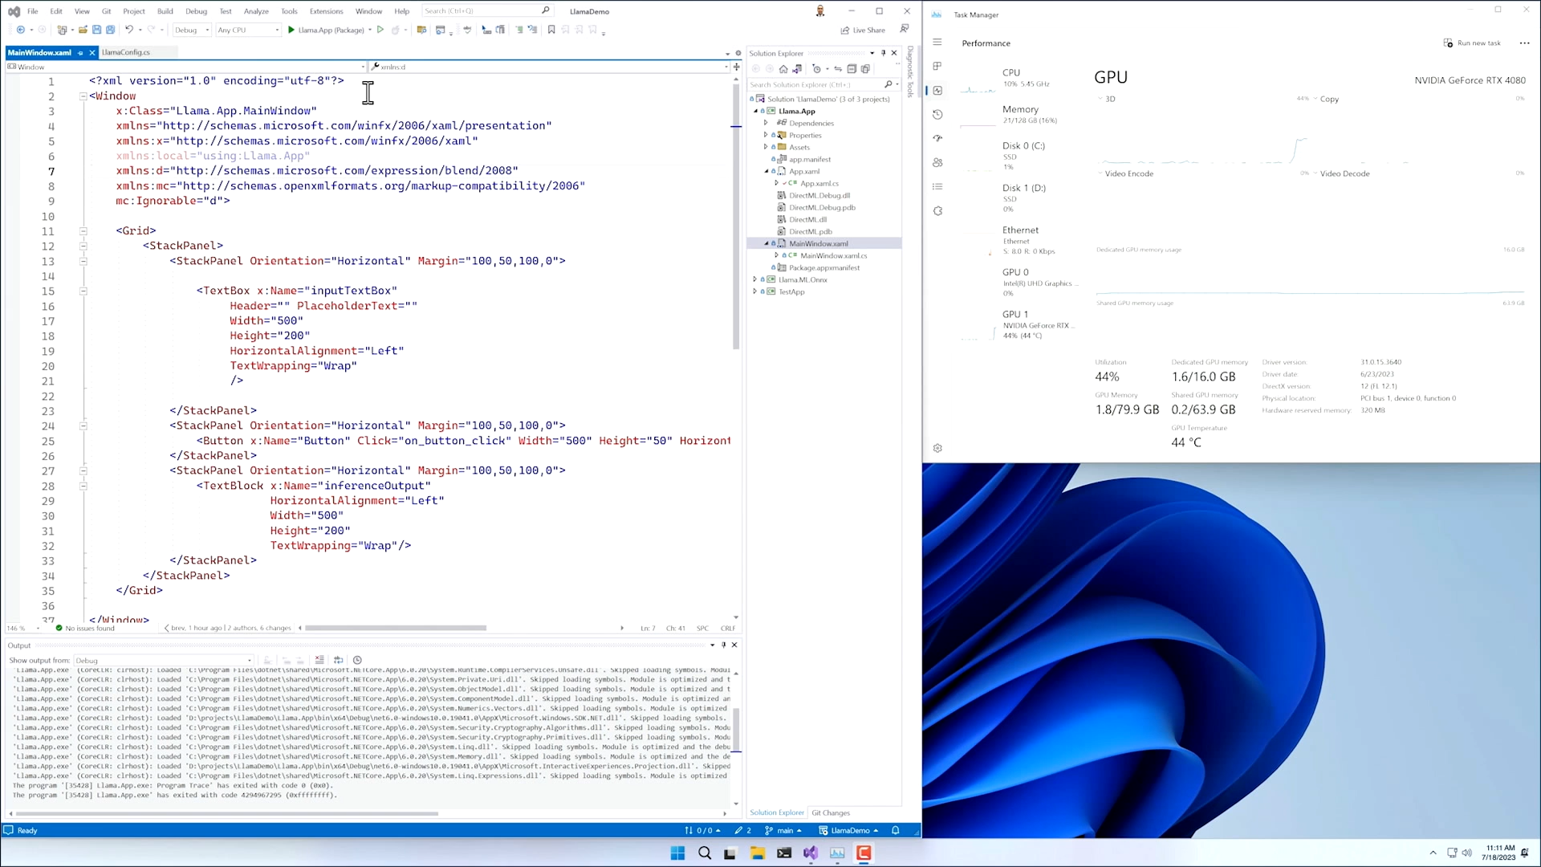
Task: Expand the Llama.ML.Onnx project node
Action: point(754,279)
